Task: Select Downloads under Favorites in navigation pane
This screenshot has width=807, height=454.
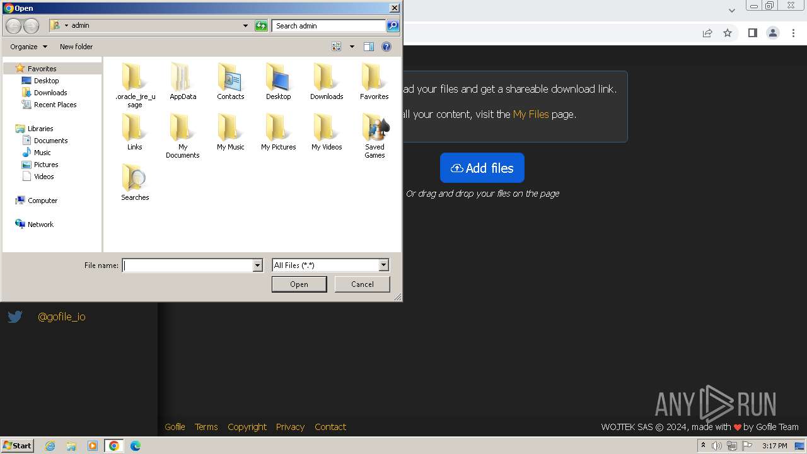Action: (50, 93)
